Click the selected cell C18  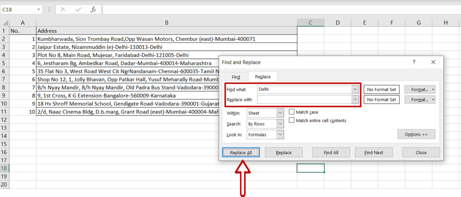click(311, 168)
